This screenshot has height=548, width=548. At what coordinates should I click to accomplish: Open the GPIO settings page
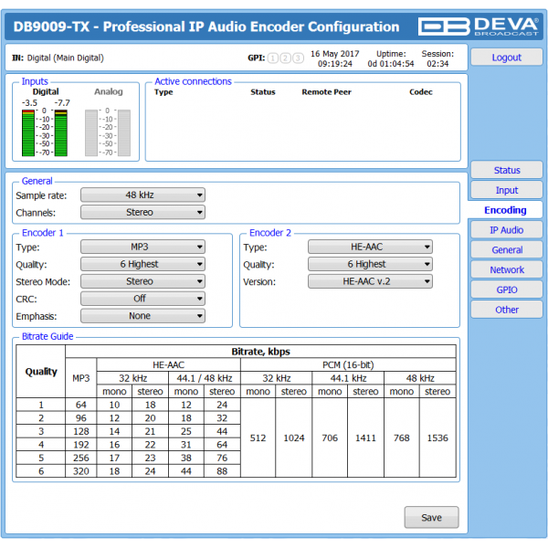(506, 290)
